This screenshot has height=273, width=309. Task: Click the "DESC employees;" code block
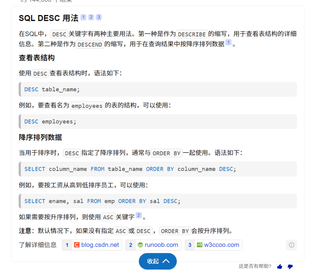point(158,122)
